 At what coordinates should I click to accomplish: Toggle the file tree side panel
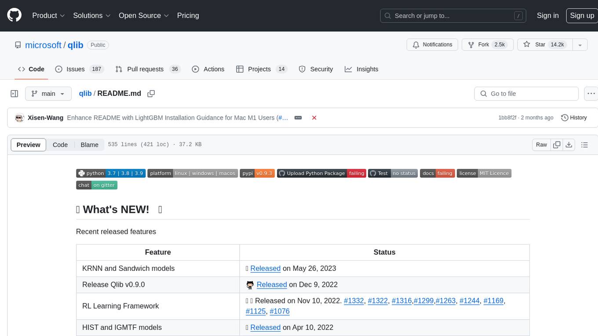point(15,94)
